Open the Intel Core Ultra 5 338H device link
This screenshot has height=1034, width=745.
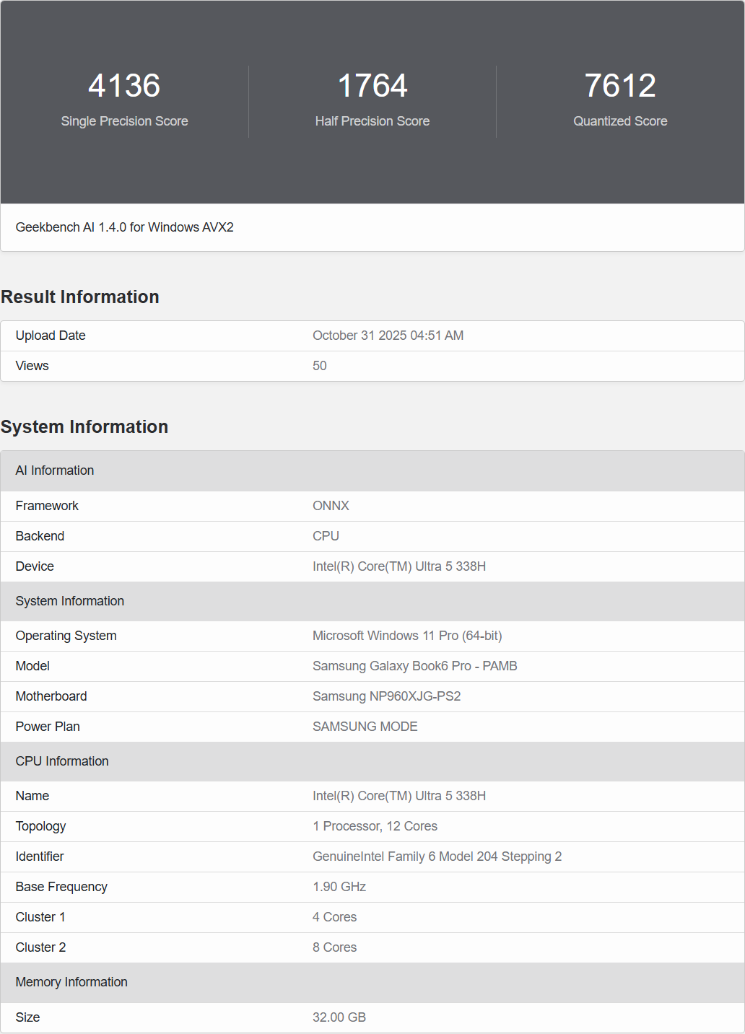tap(399, 566)
